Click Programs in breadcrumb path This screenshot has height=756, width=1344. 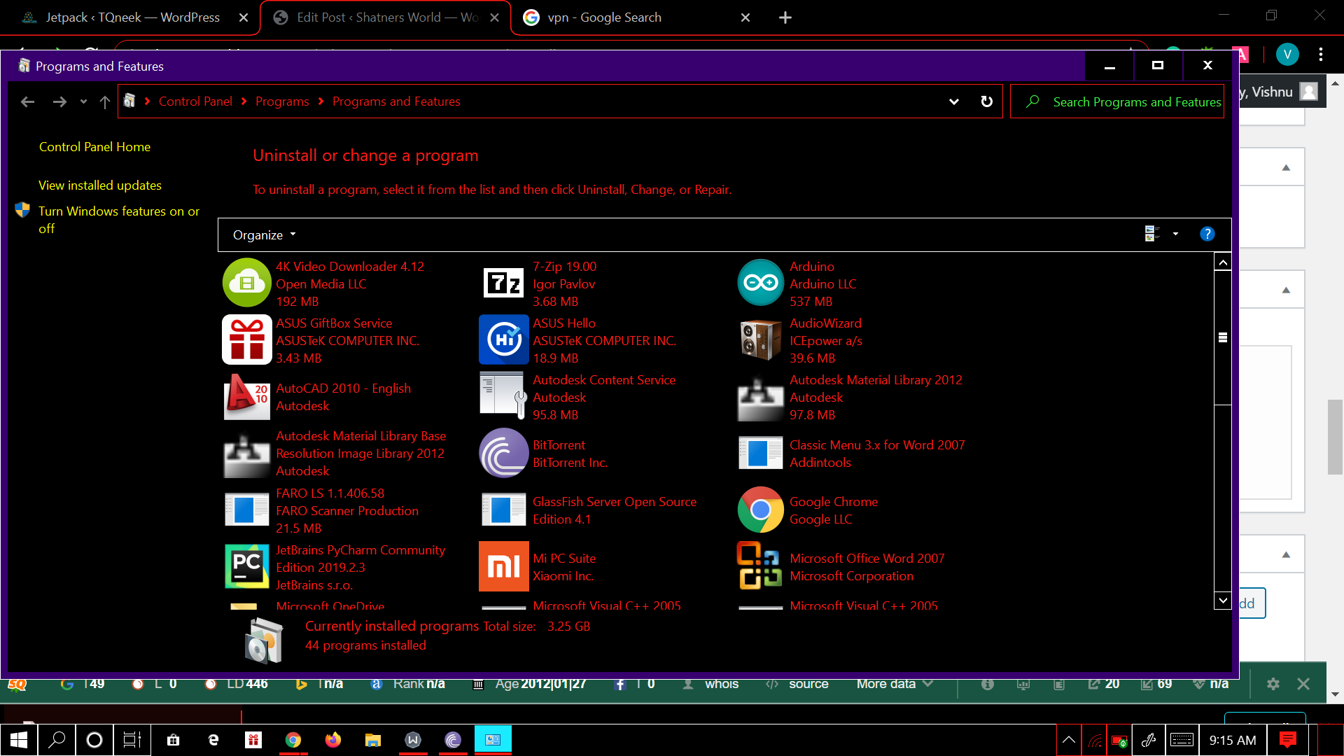[x=282, y=101]
